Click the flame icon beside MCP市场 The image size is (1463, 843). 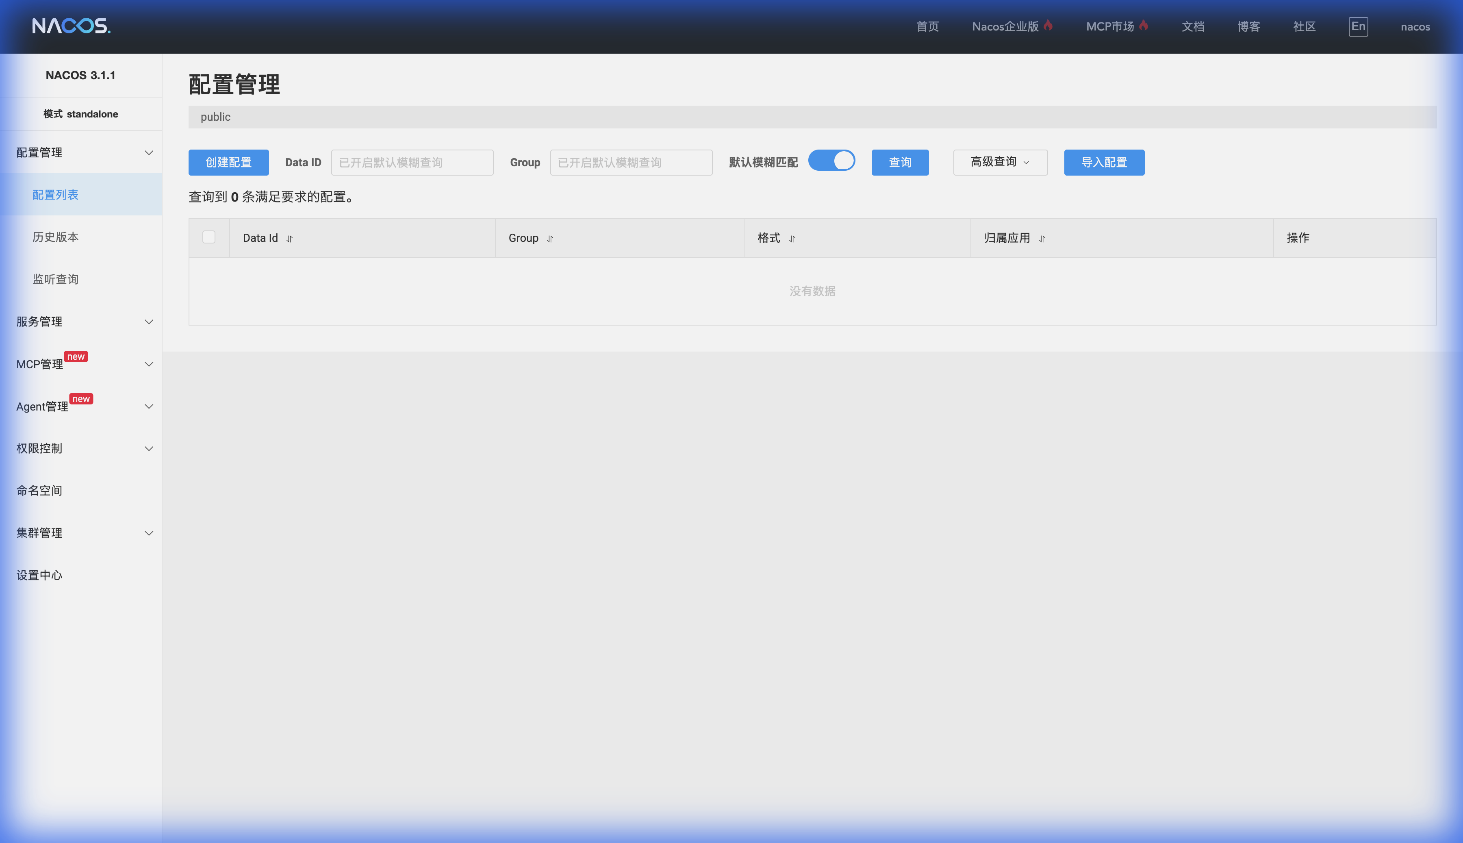pyautogui.click(x=1144, y=26)
